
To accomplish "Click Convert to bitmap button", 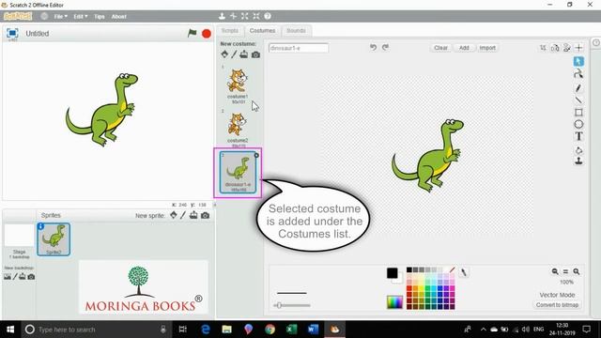I will [x=557, y=305].
